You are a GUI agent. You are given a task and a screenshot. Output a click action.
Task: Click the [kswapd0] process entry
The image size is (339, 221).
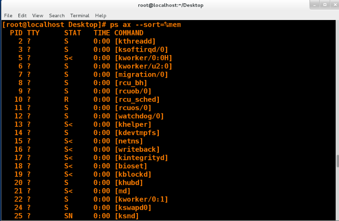click(133, 208)
